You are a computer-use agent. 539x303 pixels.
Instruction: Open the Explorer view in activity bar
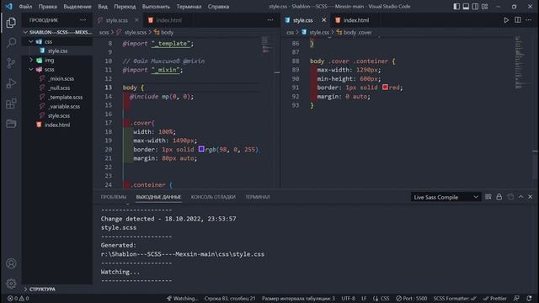point(11,23)
